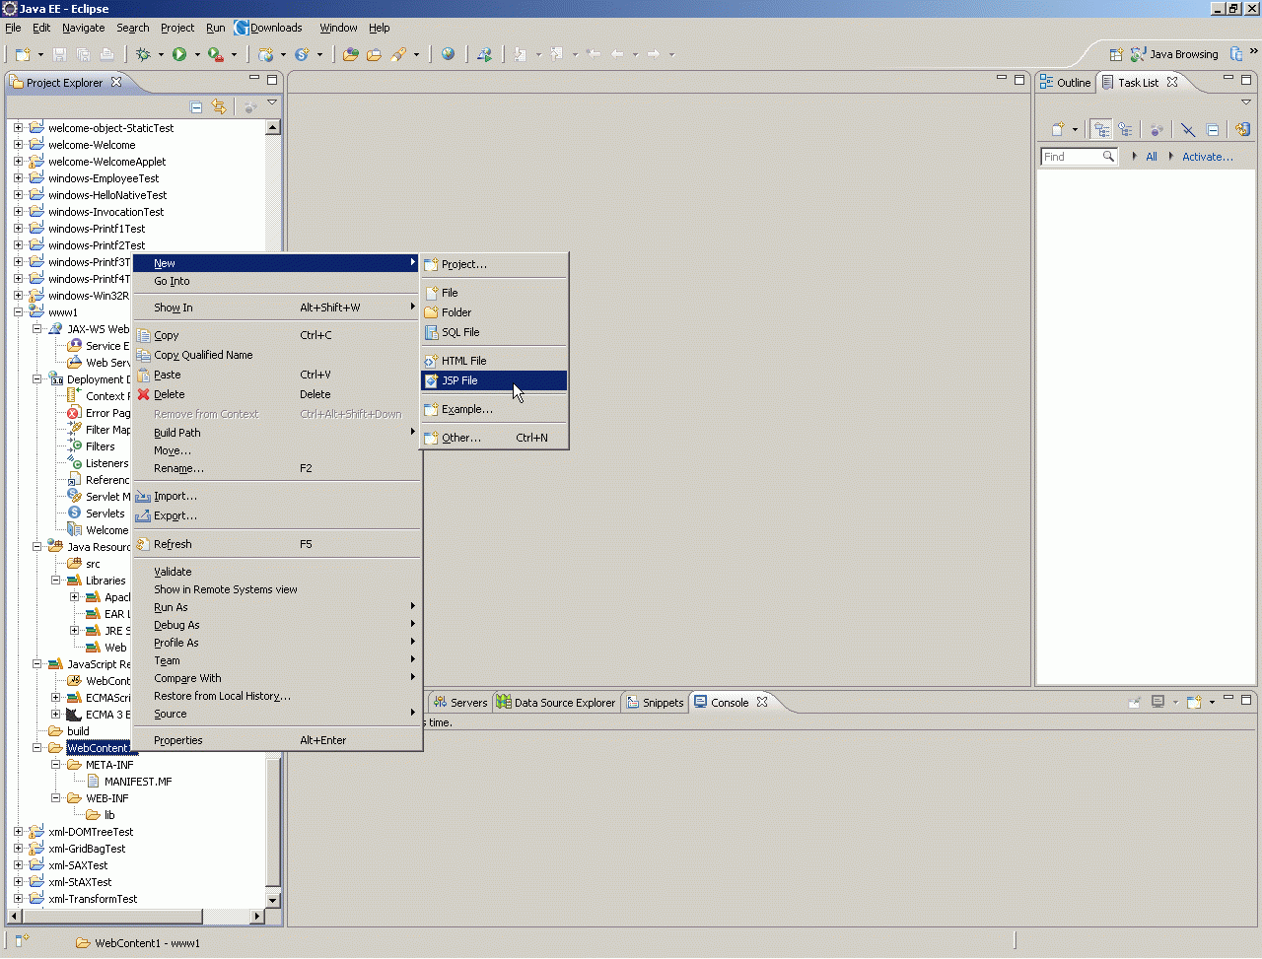Display Selected Console icon in Console view
The image size is (1262, 959).
1158,703
